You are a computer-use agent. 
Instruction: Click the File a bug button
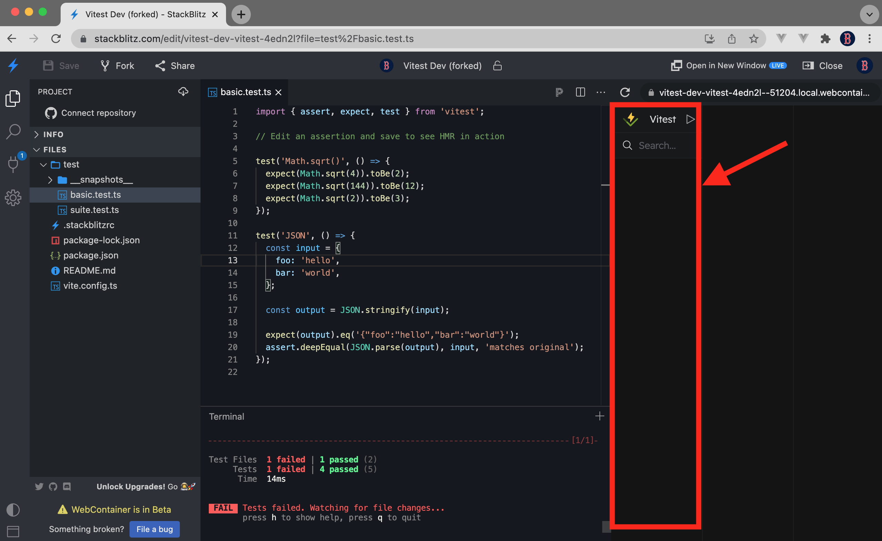tap(154, 529)
